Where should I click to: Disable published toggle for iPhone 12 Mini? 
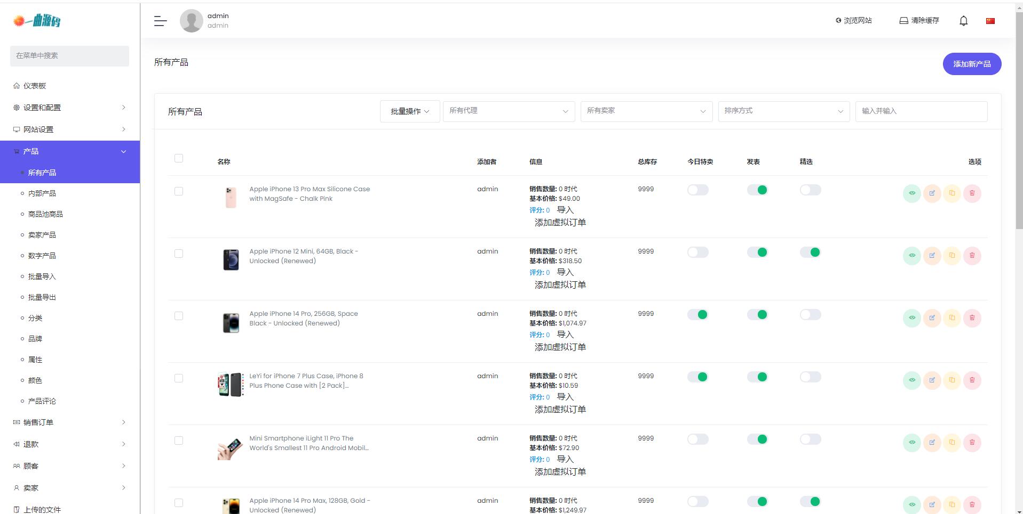[x=757, y=252]
